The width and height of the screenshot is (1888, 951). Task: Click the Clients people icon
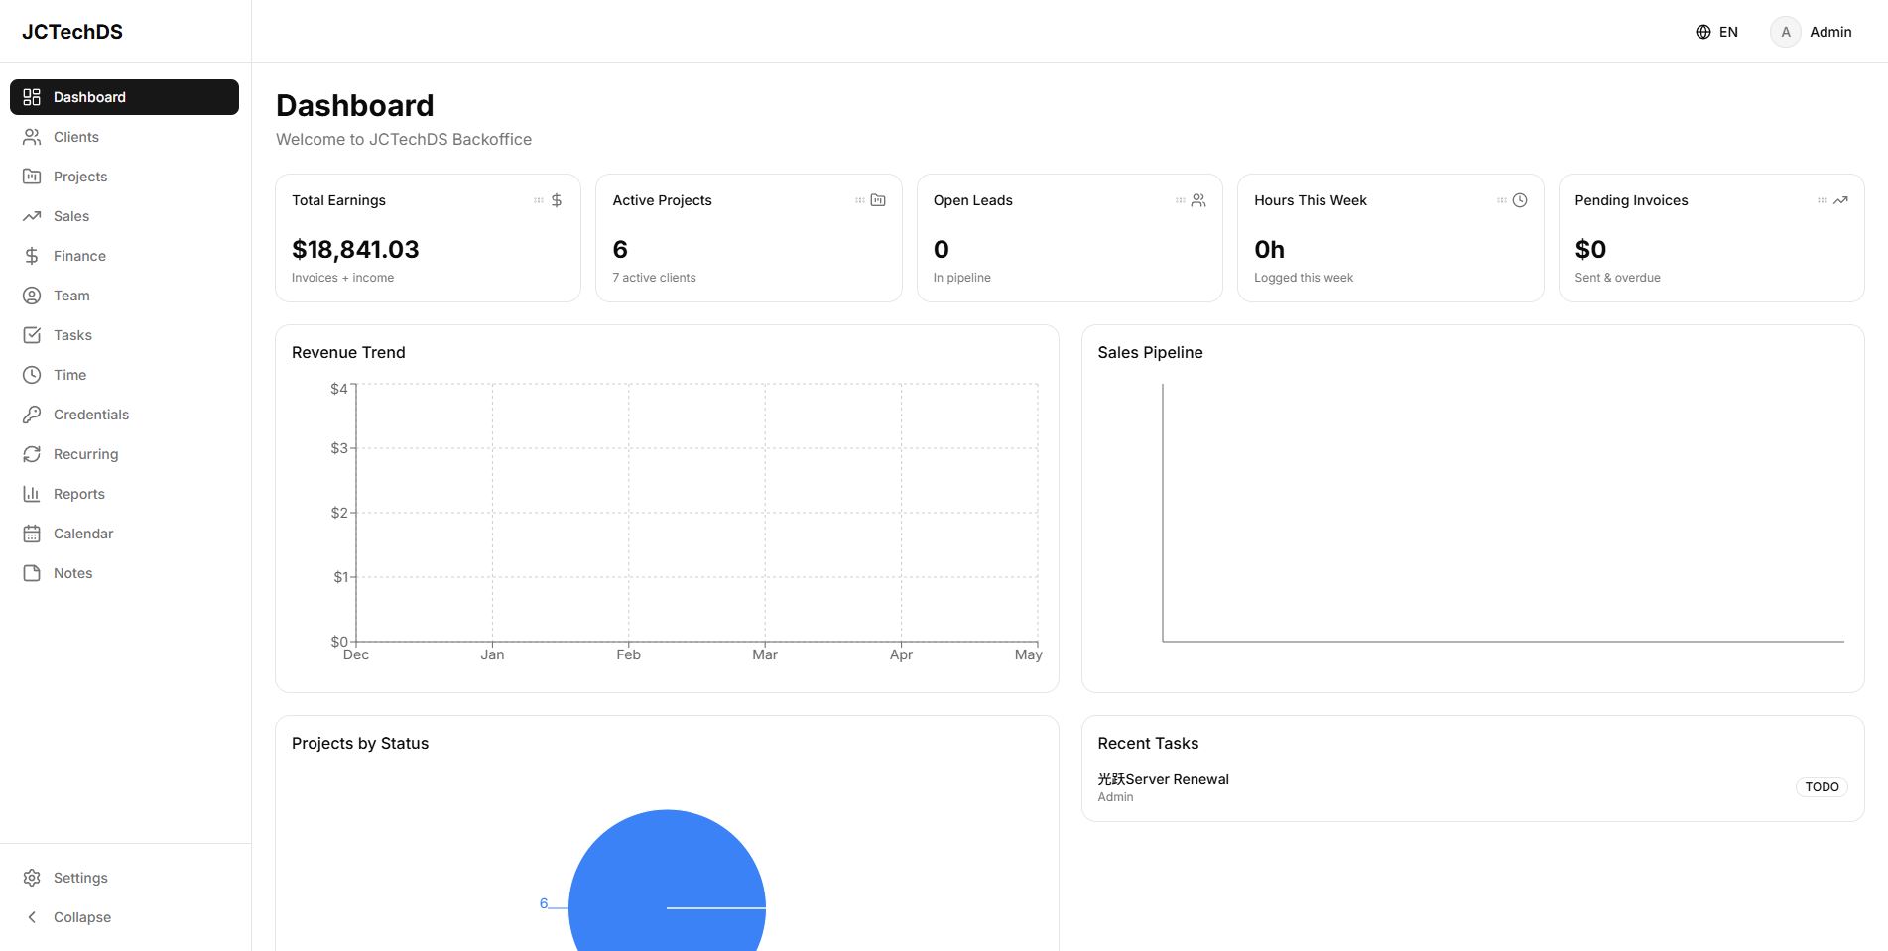pos(32,137)
